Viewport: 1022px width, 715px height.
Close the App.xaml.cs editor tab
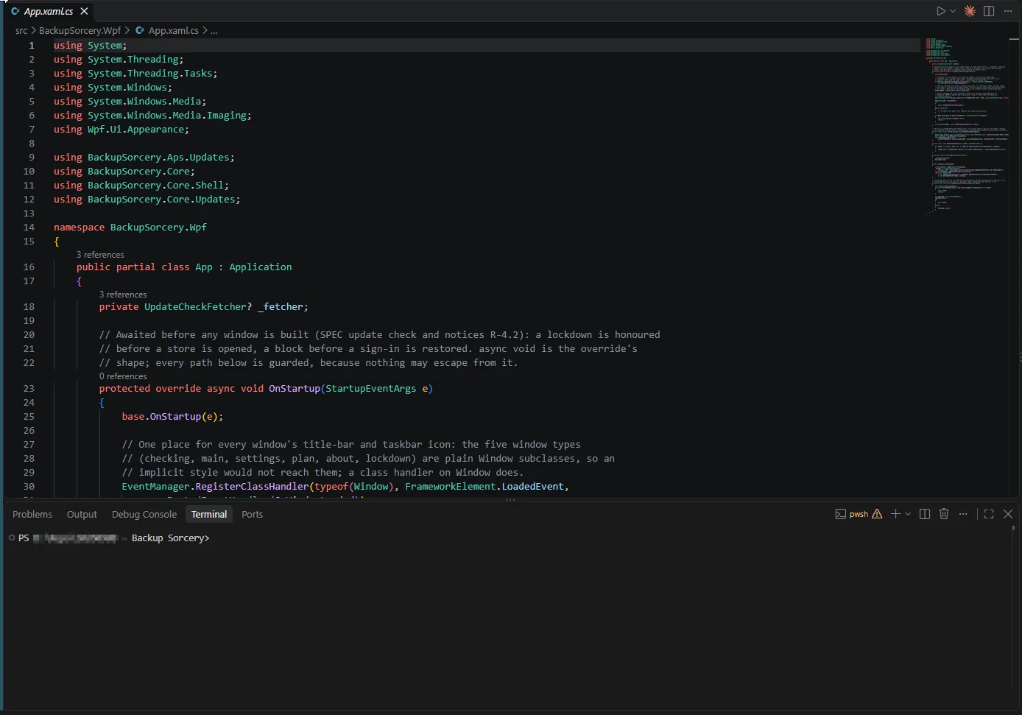[84, 11]
